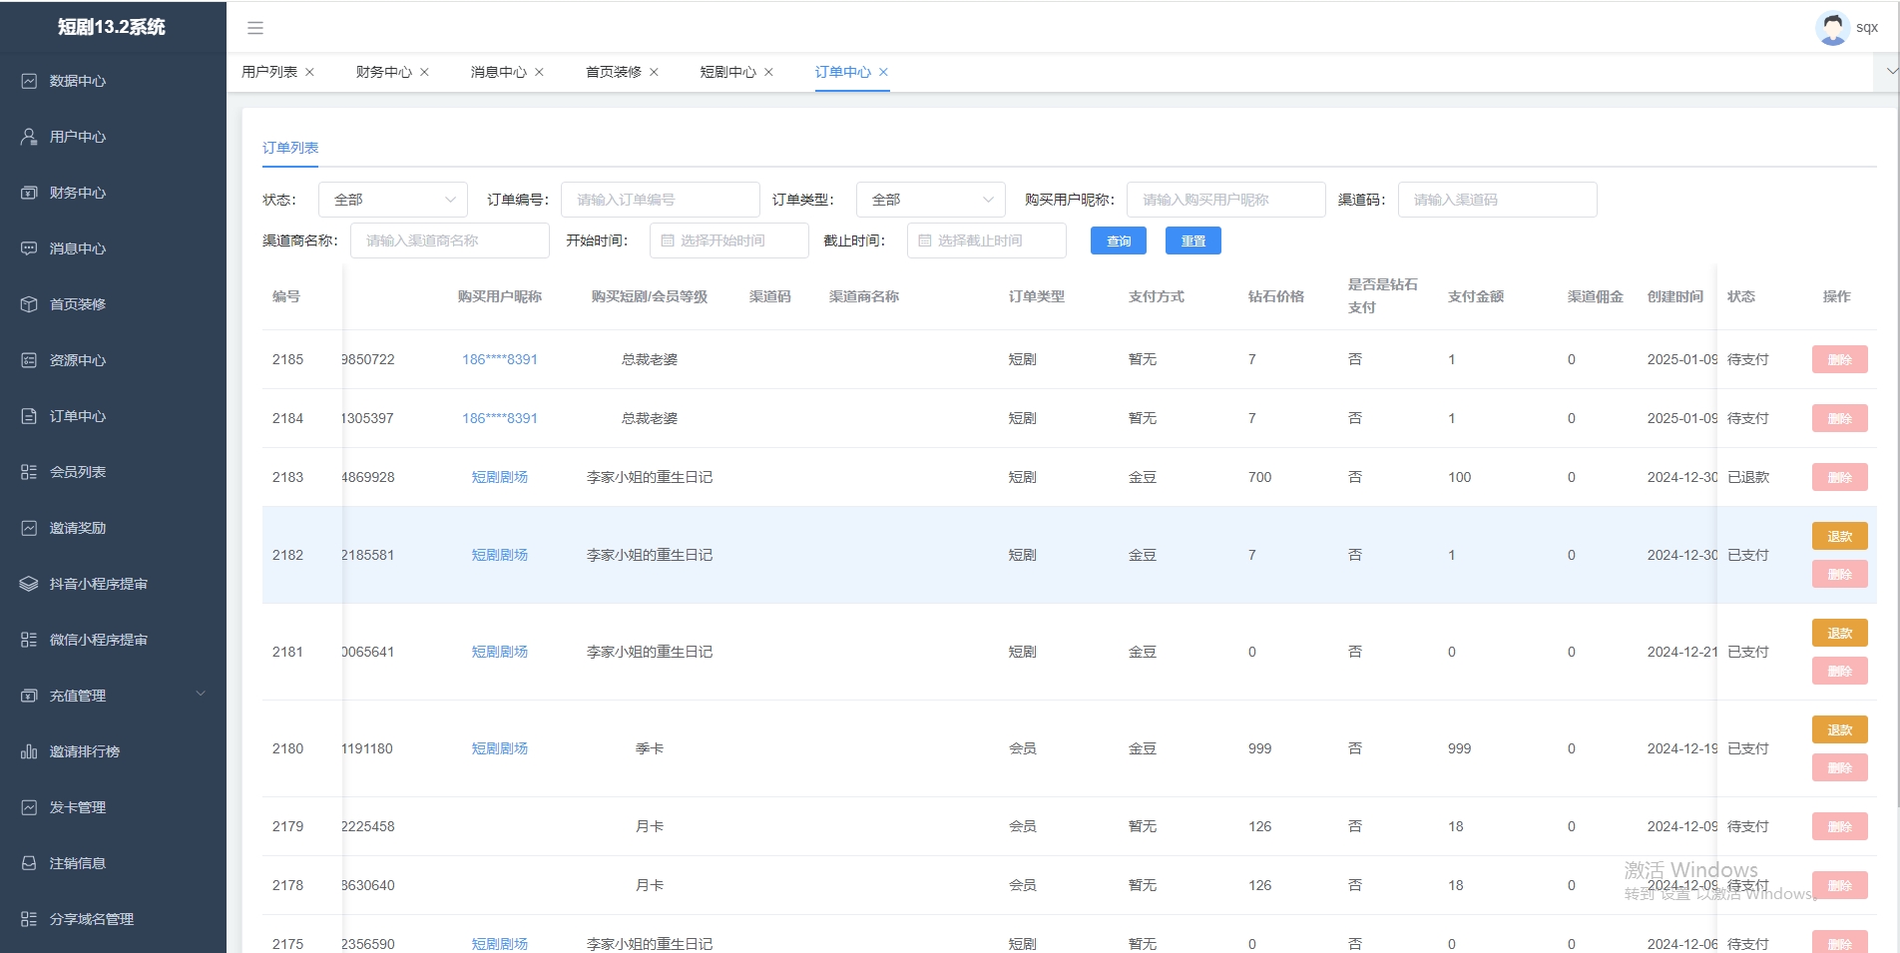The image size is (1900, 953).
Task: Open the 状态 status dropdown
Action: click(x=393, y=200)
